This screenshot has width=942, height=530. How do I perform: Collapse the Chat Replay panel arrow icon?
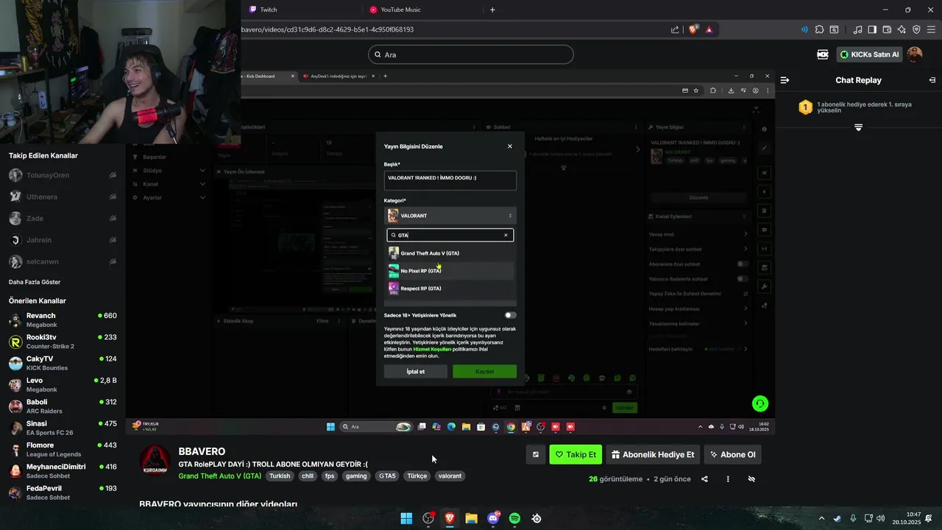tap(932, 80)
